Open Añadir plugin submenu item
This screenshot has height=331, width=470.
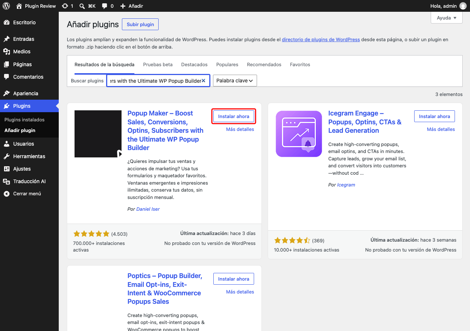click(x=20, y=130)
